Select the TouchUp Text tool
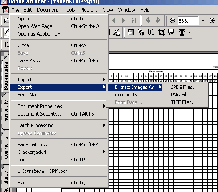The width and height of the screenshot is (218, 192). (182, 32)
